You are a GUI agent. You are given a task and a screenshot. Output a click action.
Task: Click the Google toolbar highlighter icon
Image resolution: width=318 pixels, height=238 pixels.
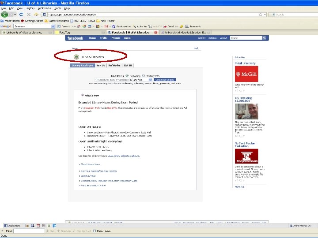point(182,26)
